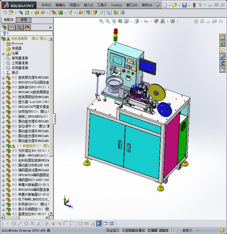Expand the 注解 annotations node

click(x=4, y=54)
